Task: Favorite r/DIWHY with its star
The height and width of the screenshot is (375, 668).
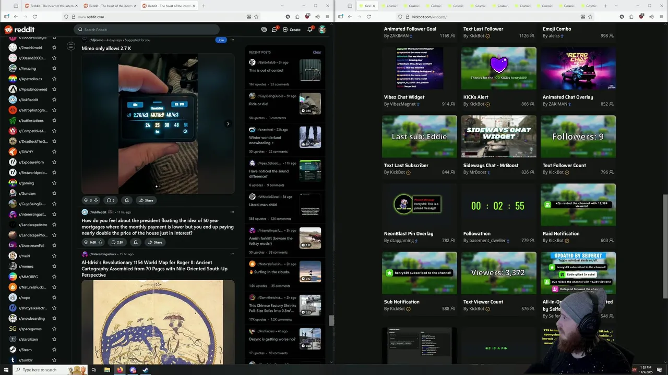Action: (54, 152)
